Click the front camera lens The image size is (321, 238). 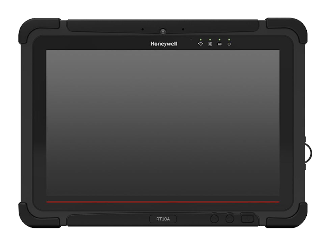tap(163, 31)
